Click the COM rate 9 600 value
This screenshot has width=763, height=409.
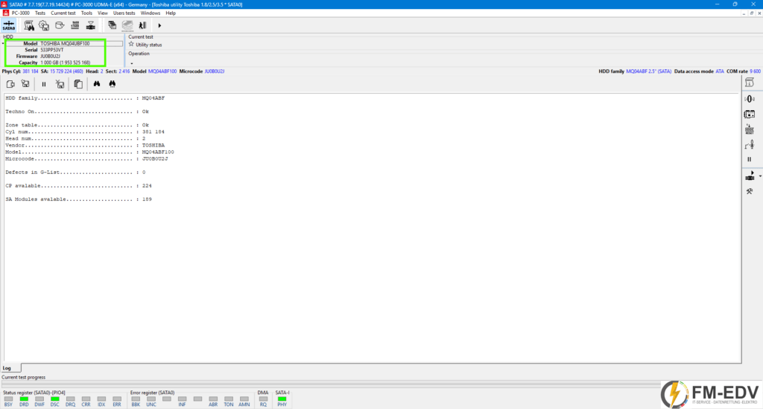(x=755, y=71)
